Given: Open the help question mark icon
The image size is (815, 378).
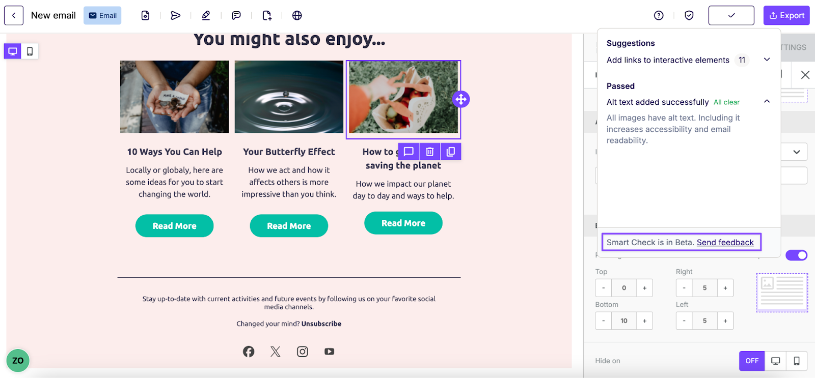Looking at the screenshot, I should 659,15.
